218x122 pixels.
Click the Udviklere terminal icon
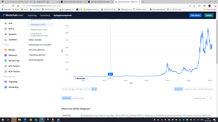(x=6, y=40)
